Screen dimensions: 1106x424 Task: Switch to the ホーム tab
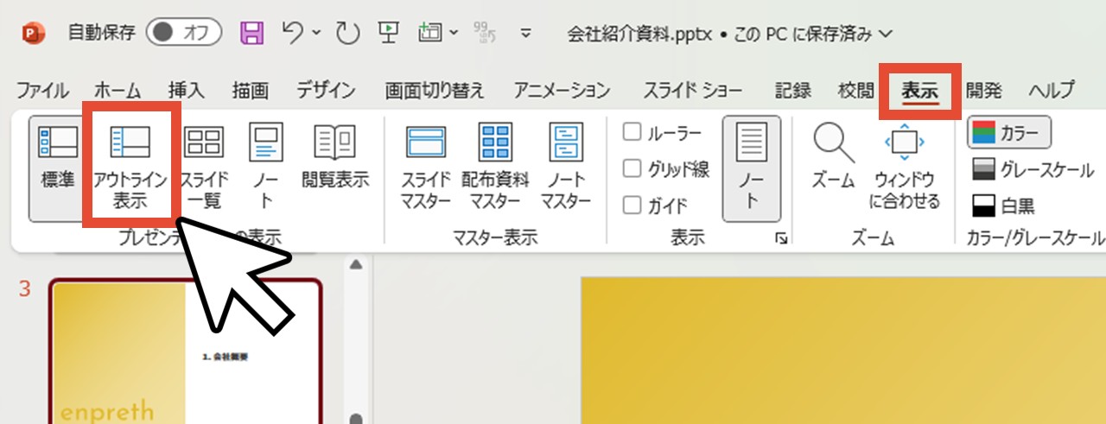pos(117,90)
